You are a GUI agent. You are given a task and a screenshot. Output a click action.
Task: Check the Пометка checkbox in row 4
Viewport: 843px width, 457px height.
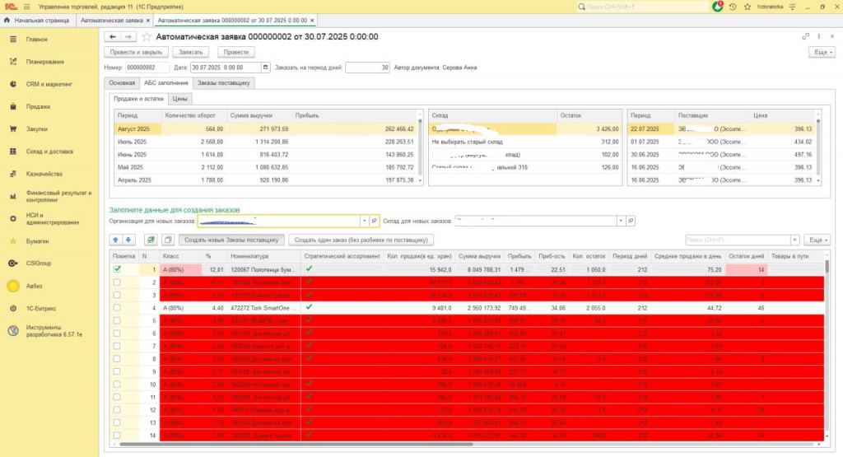click(x=117, y=307)
